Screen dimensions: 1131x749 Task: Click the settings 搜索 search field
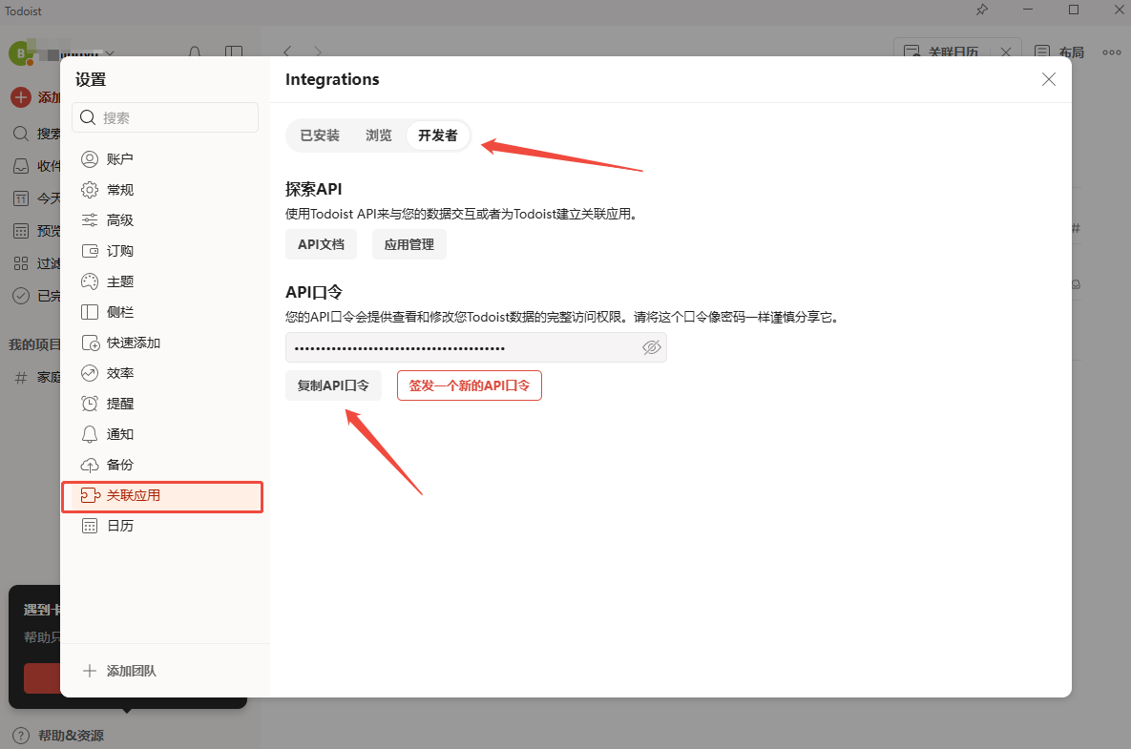pyautogui.click(x=164, y=116)
